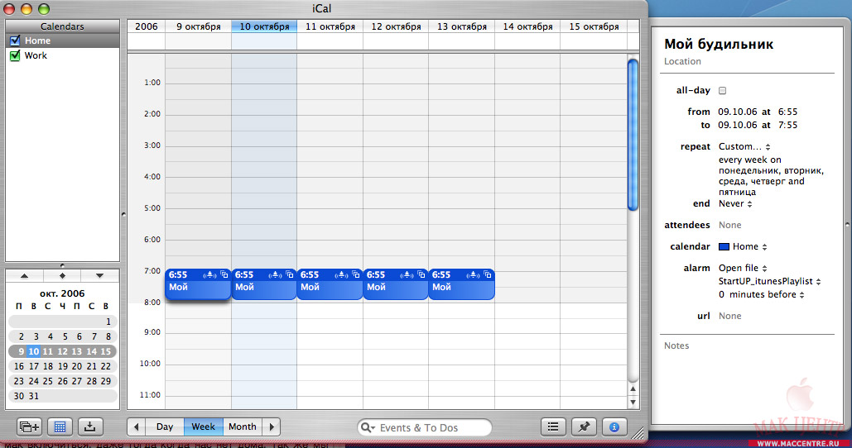Viewport: 852px width, 448px height.
Task: Toggle the pushpin button in toolbar
Action: tap(584, 427)
